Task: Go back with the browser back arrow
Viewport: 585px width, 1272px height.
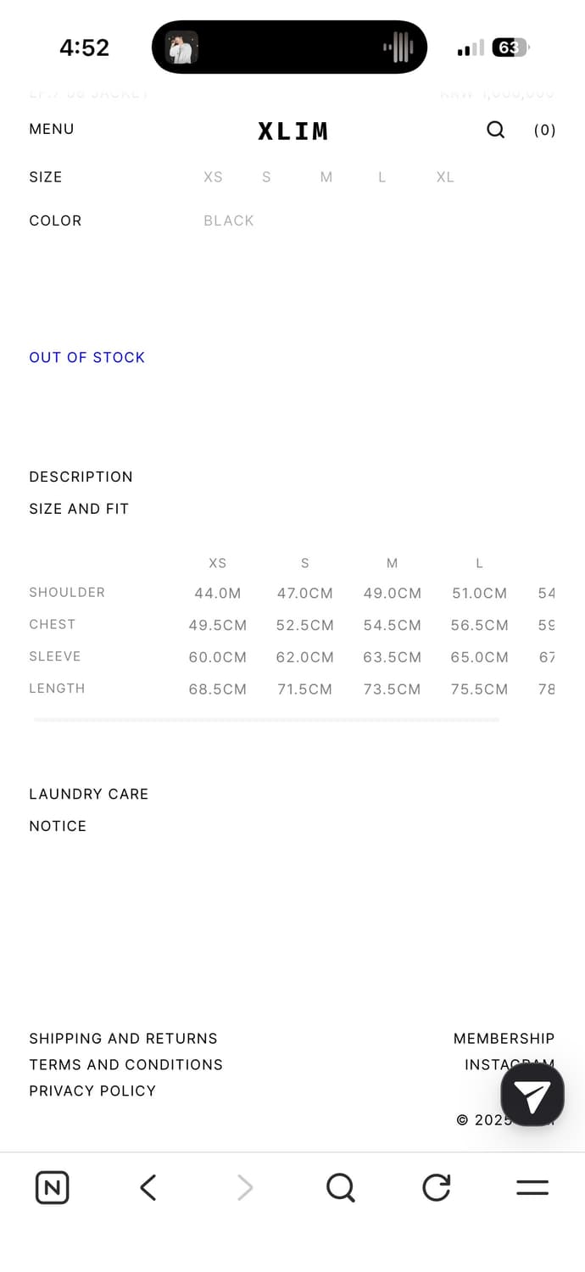Action: point(148,1187)
